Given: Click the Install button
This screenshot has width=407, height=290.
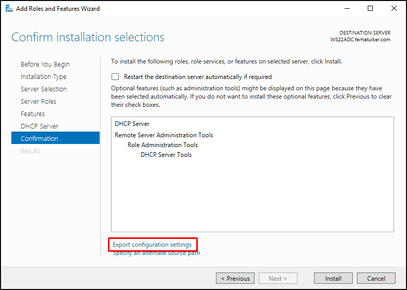Looking at the screenshot, I should 333,278.
